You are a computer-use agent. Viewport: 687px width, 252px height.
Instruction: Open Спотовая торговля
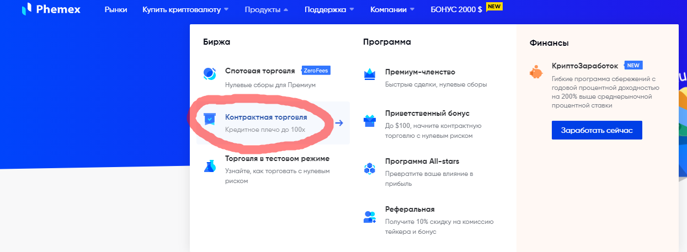(260, 71)
